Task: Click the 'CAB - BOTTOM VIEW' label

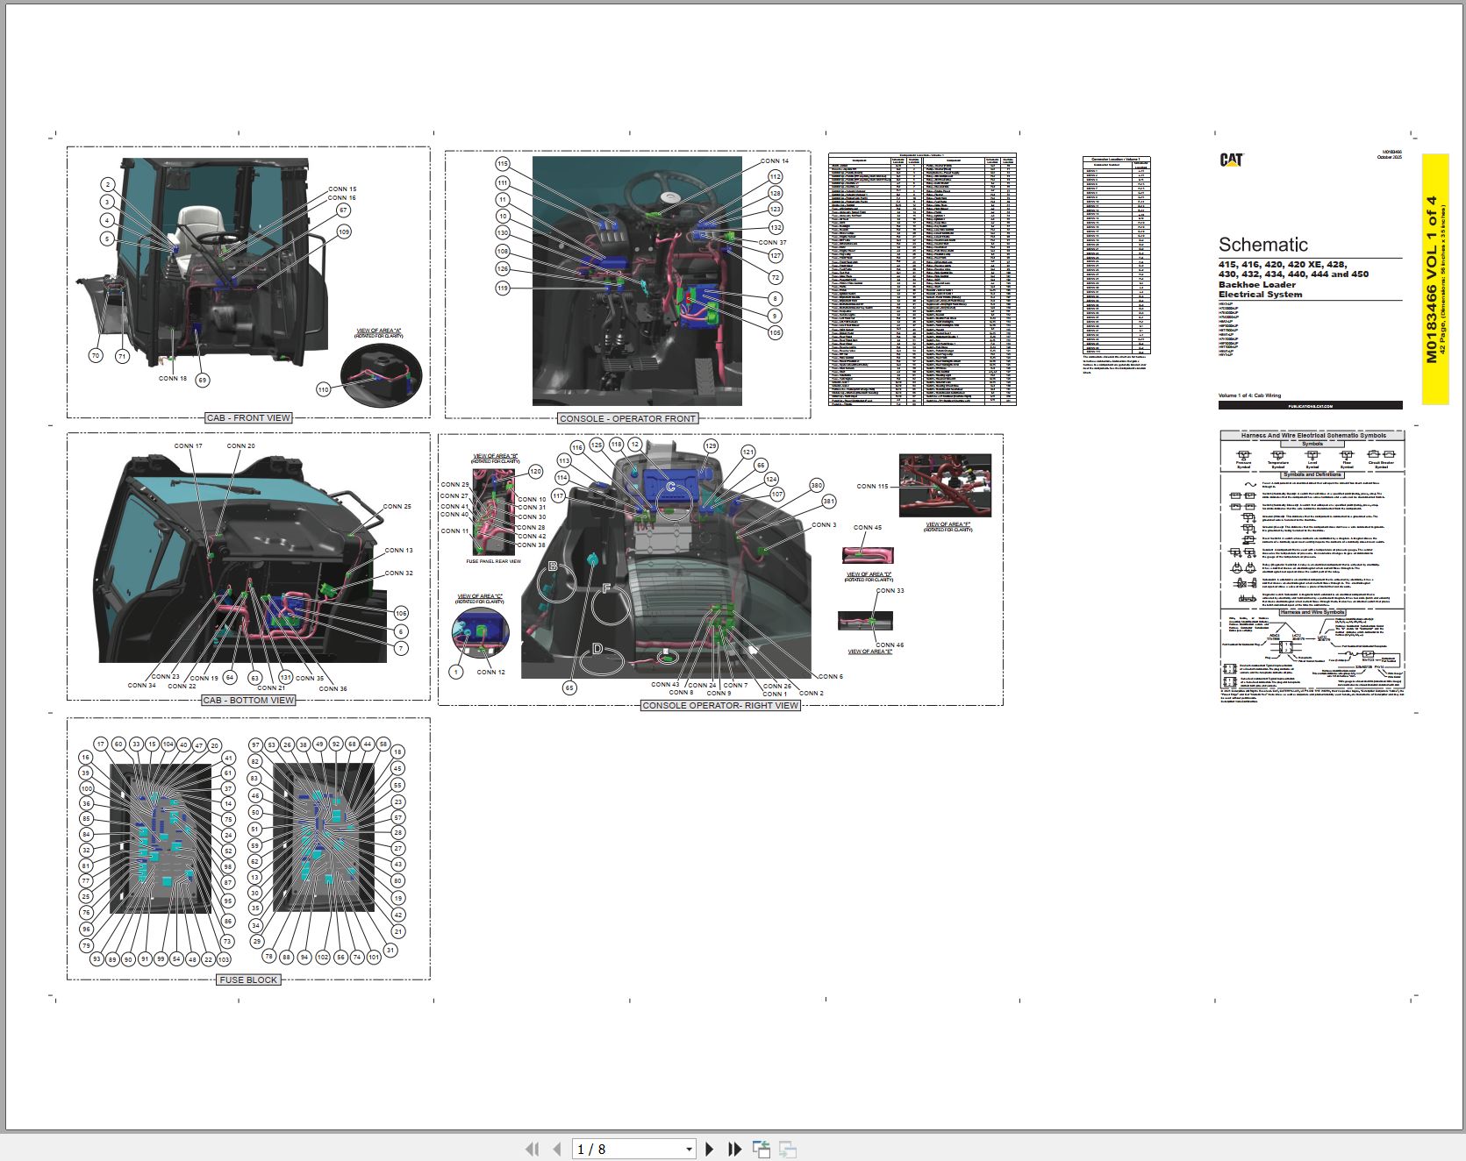Action: tap(248, 701)
